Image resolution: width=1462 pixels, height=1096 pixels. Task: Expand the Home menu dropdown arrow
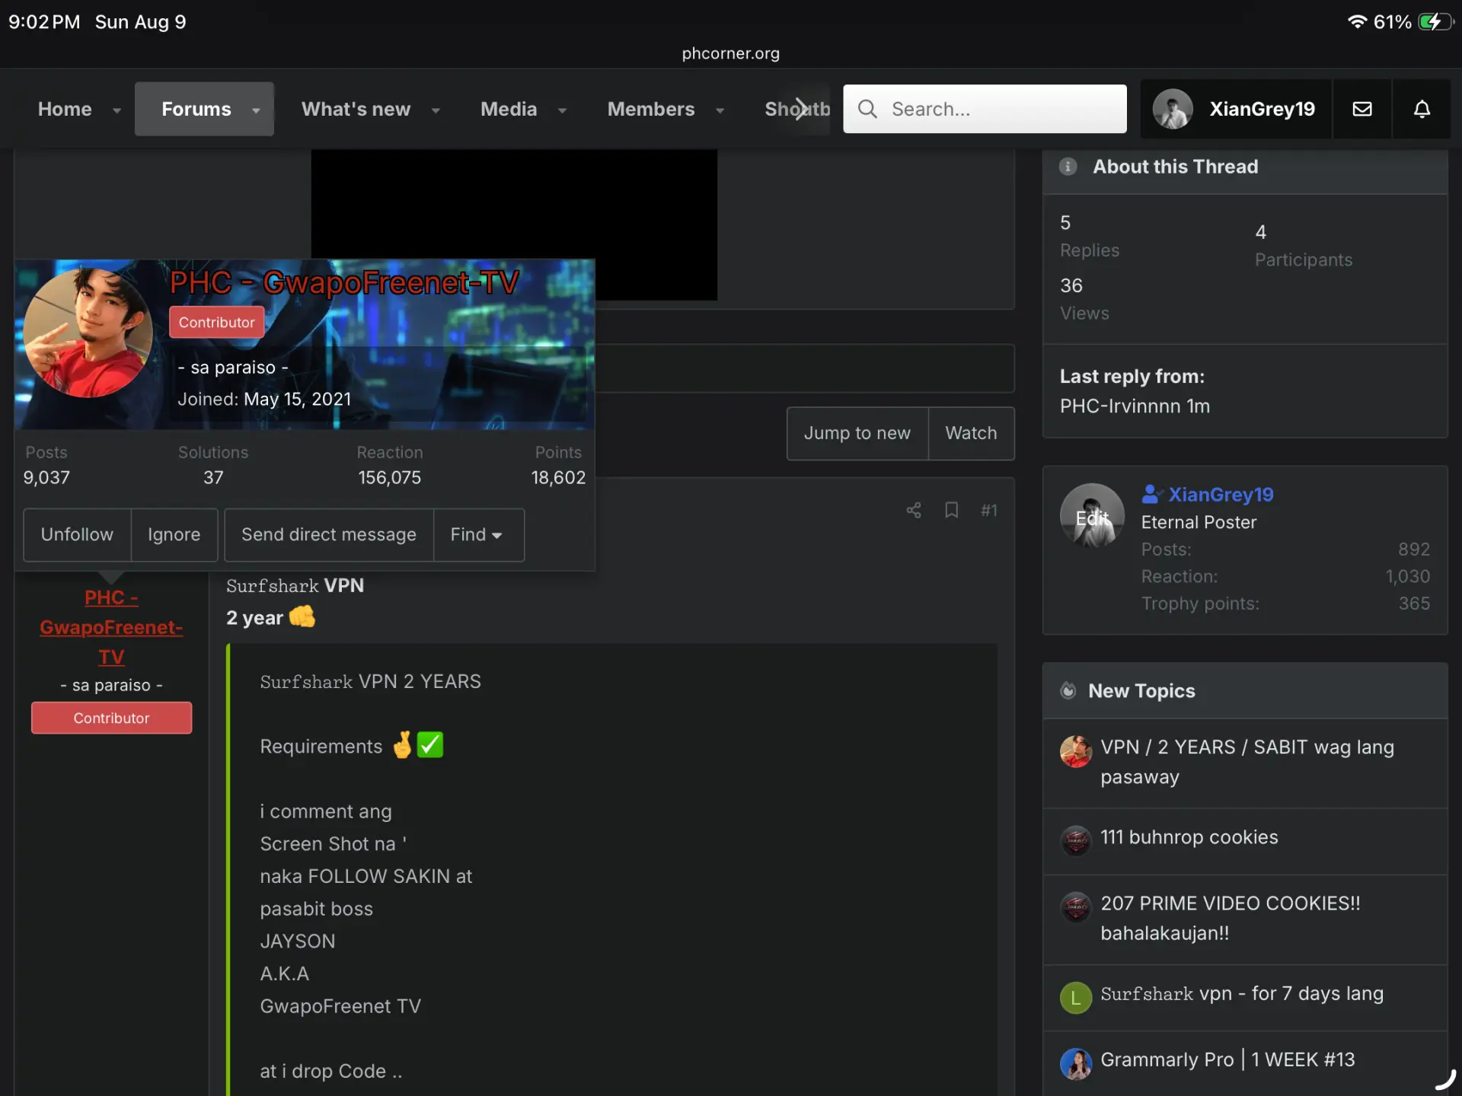117,110
